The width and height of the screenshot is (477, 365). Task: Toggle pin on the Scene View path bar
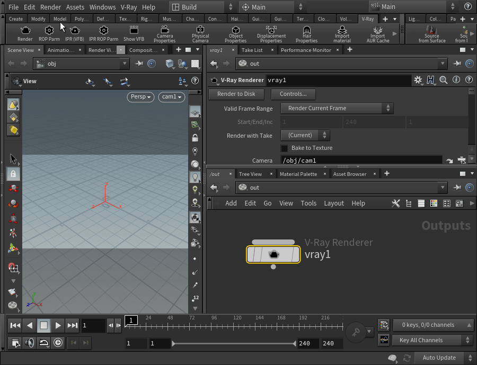tap(139, 64)
